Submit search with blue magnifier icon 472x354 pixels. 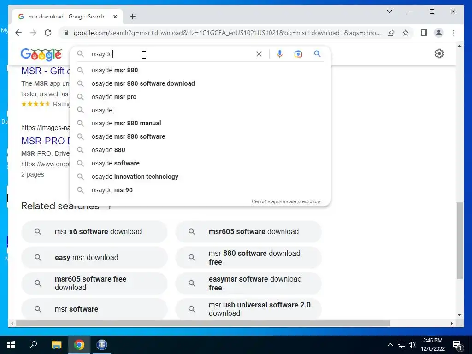(x=317, y=54)
